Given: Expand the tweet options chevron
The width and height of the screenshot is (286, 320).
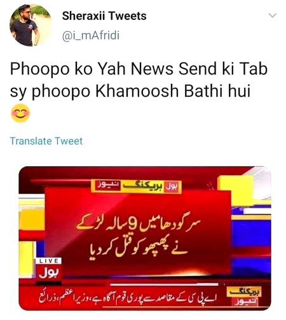Looking at the screenshot, I should point(272,15).
